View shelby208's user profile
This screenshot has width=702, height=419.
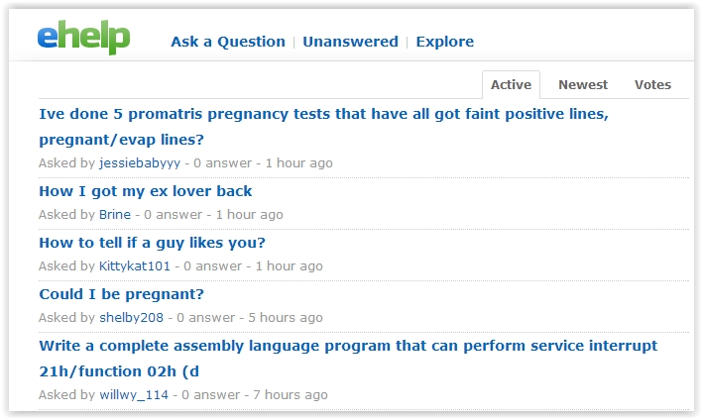tap(131, 317)
